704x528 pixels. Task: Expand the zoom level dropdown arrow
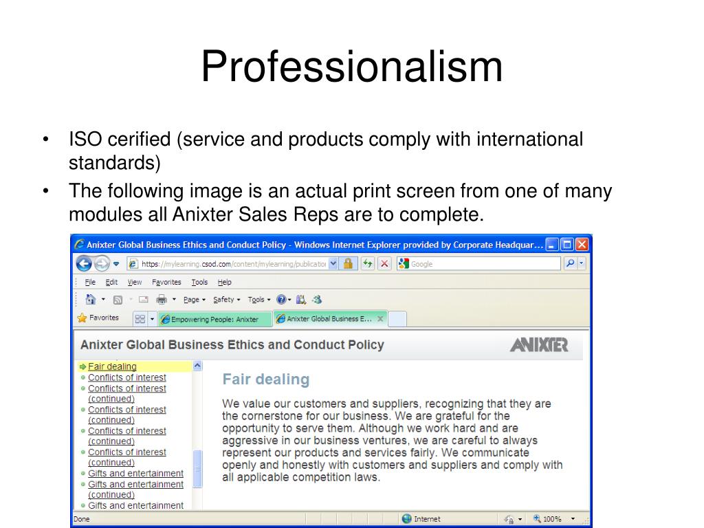[573, 518]
